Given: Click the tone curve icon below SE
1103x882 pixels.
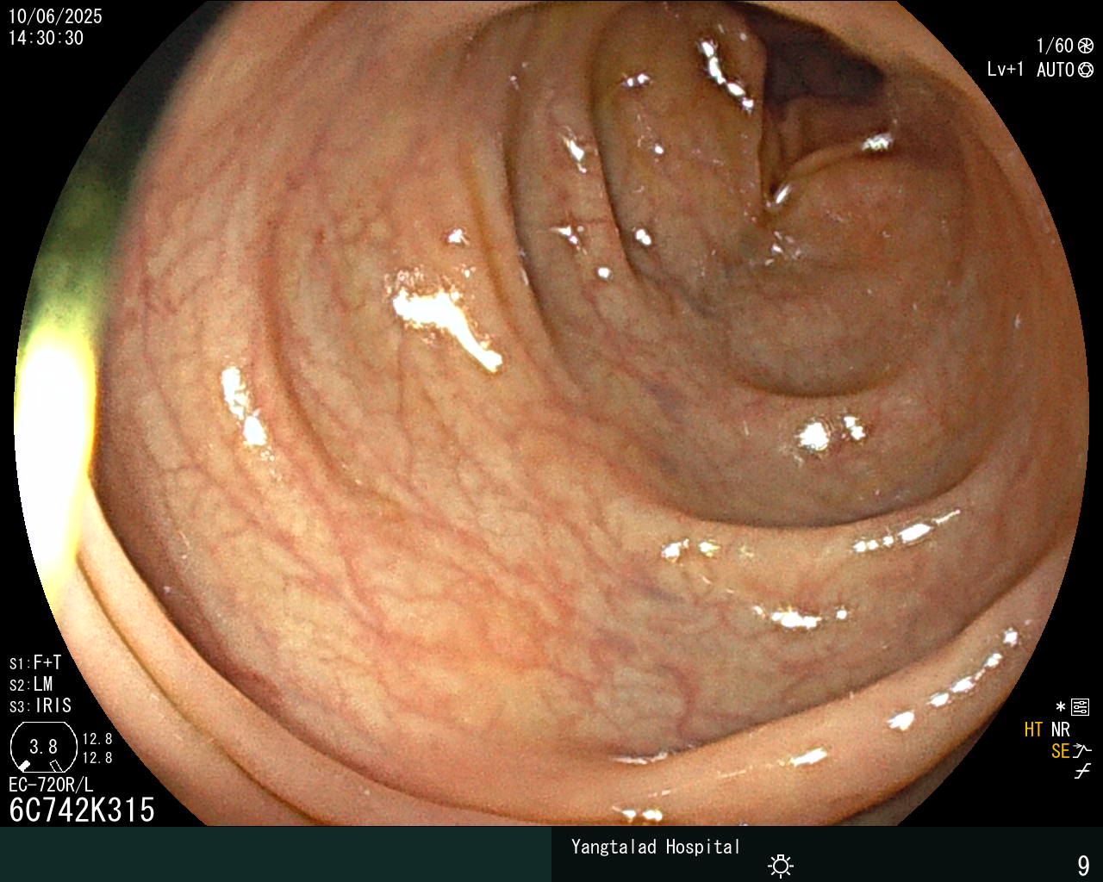Looking at the screenshot, I should pos(1082,772).
